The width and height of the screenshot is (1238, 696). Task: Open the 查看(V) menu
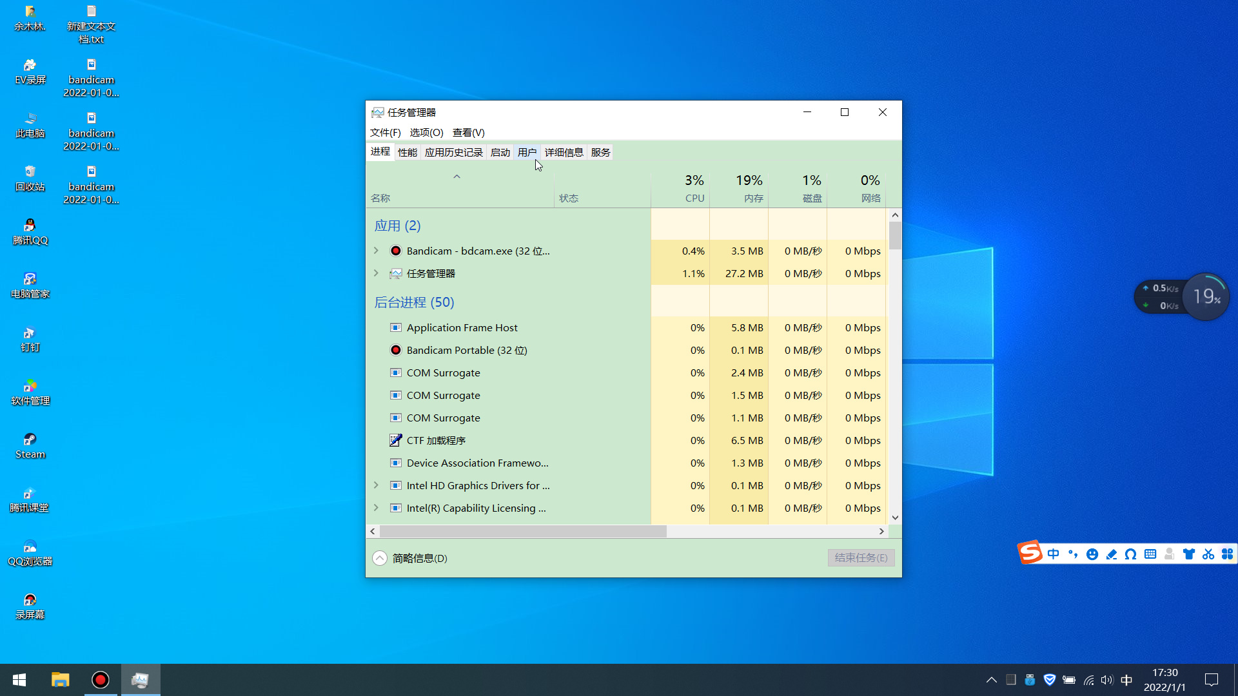click(x=467, y=133)
